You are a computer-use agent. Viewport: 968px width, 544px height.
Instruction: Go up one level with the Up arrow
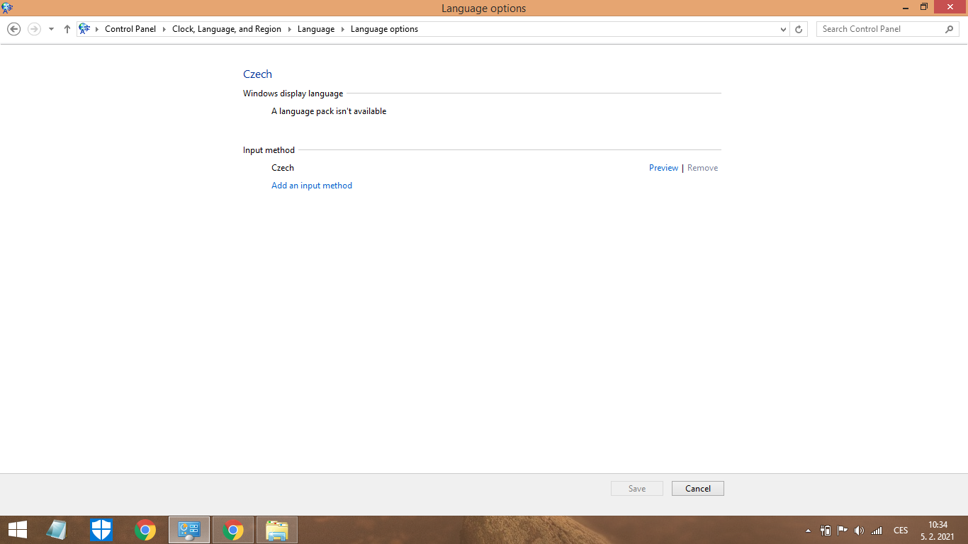67,29
